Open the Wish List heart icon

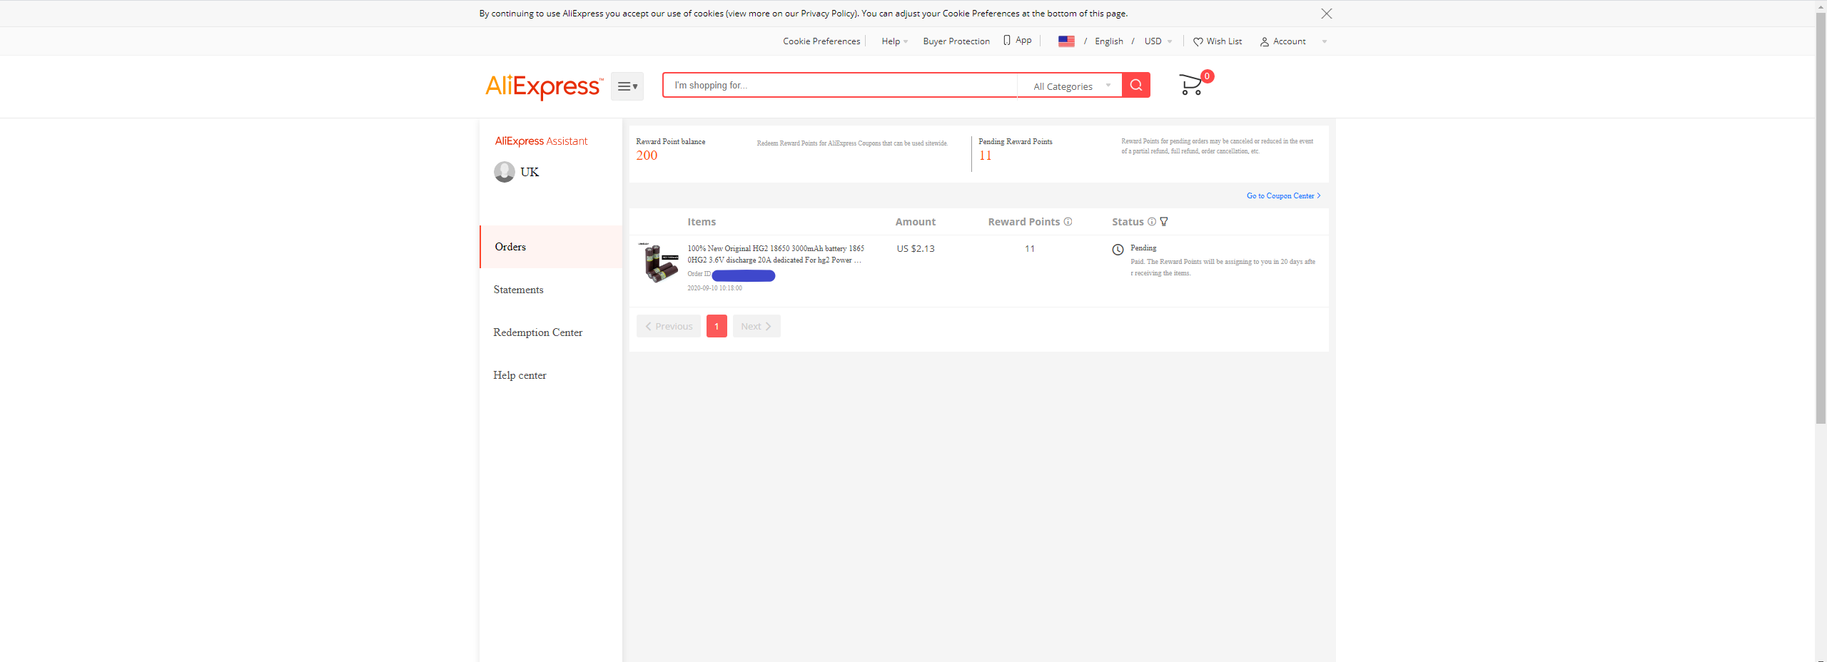(x=1198, y=41)
